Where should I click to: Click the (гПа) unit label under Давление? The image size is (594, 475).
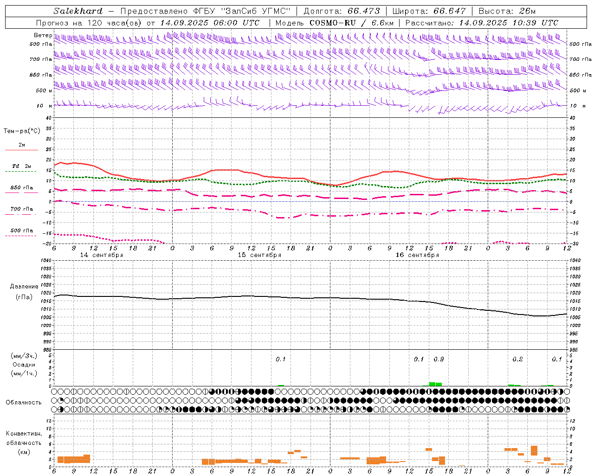pyautogui.click(x=24, y=297)
